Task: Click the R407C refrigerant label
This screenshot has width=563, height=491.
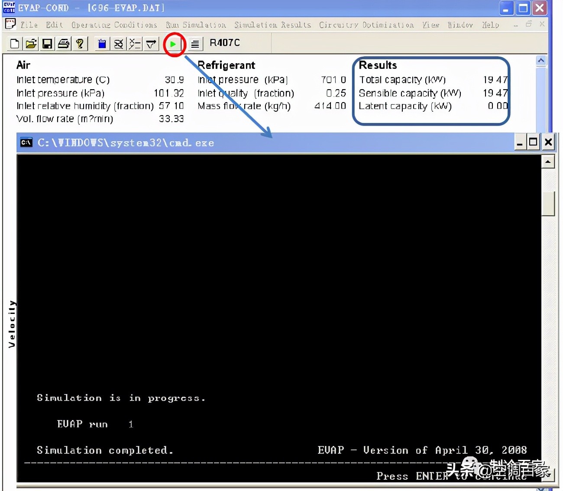Action: click(224, 42)
